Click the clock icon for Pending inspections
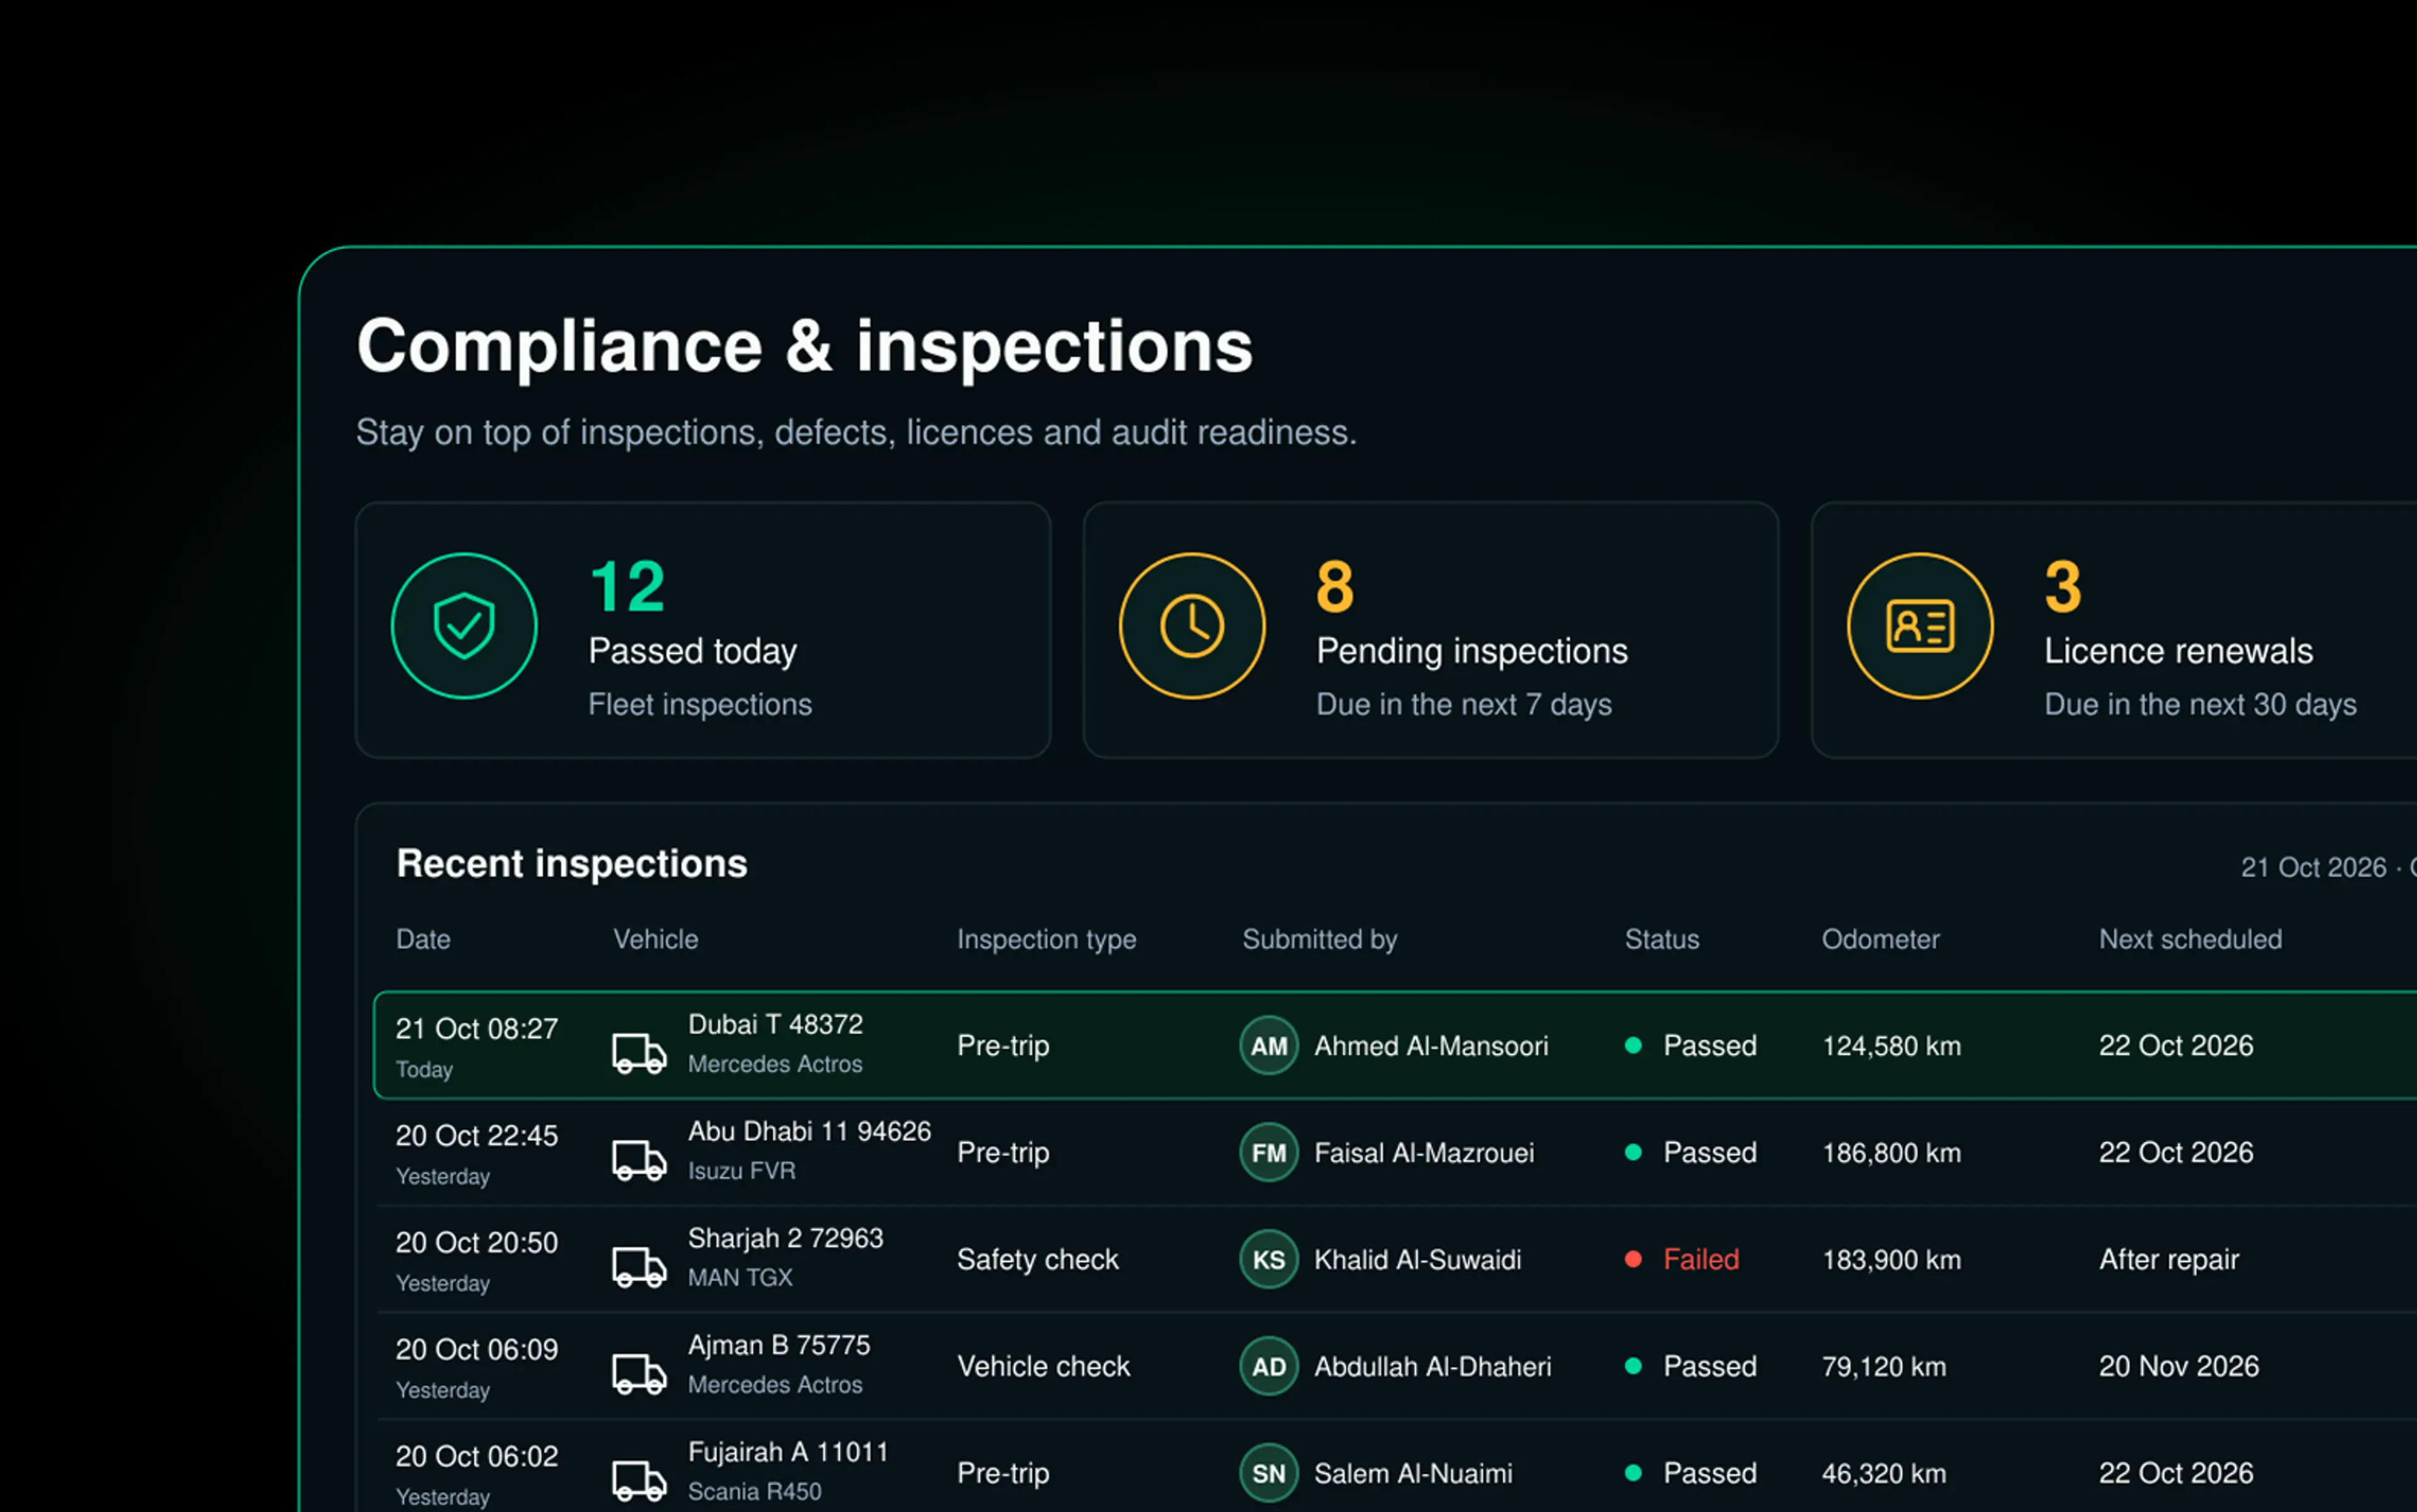Image resolution: width=2417 pixels, height=1512 pixels. click(1192, 626)
